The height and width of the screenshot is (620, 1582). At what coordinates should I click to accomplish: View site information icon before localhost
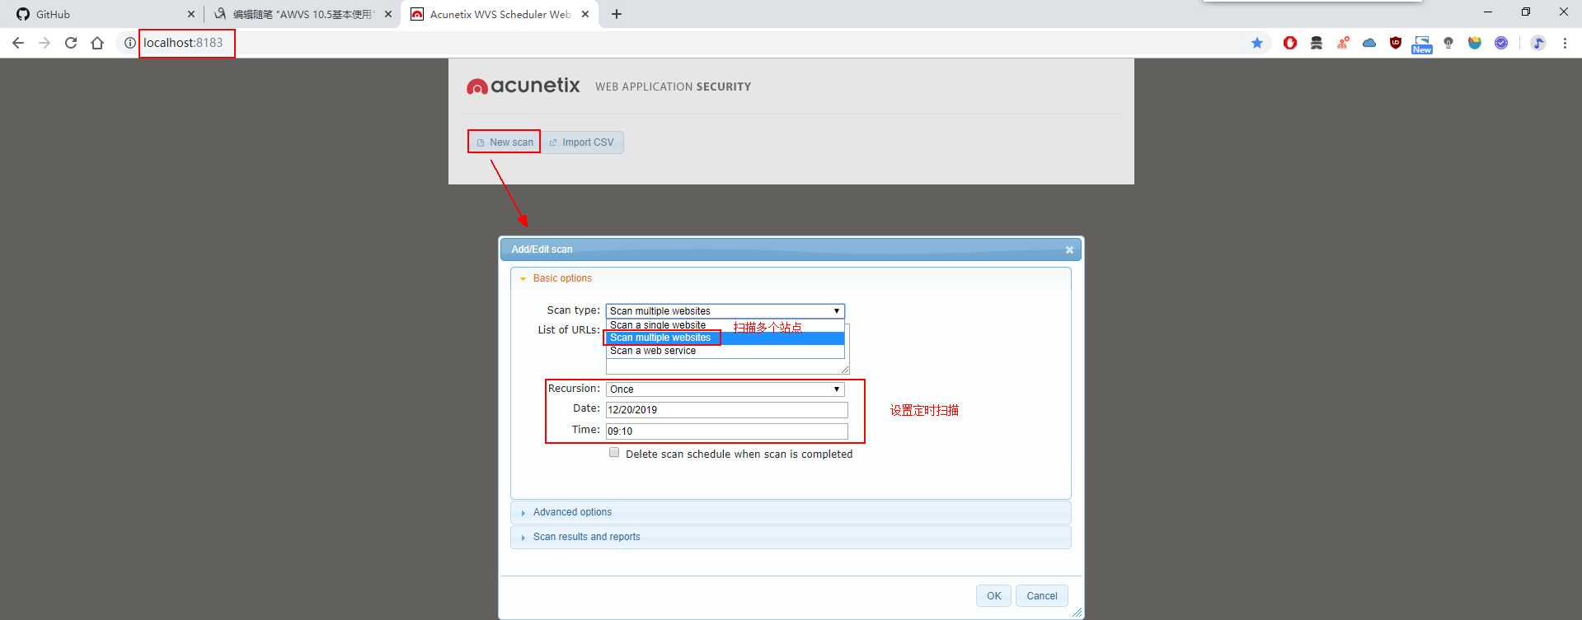(129, 43)
